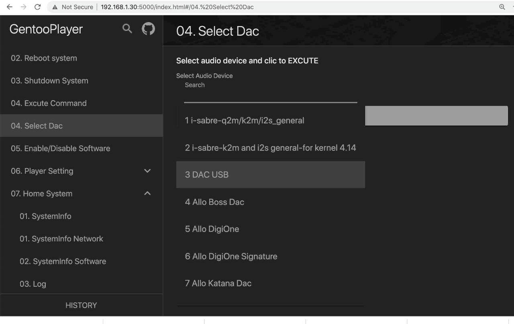Click the HISTORY button

pyautogui.click(x=82, y=305)
